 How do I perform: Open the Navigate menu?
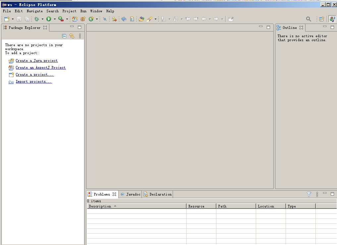click(x=34, y=11)
